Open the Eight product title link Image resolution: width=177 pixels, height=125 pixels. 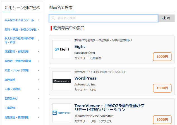[x=80, y=47]
